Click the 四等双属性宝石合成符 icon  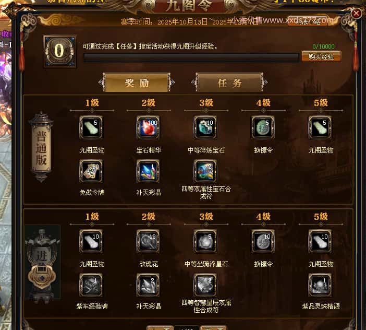click(x=205, y=171)
